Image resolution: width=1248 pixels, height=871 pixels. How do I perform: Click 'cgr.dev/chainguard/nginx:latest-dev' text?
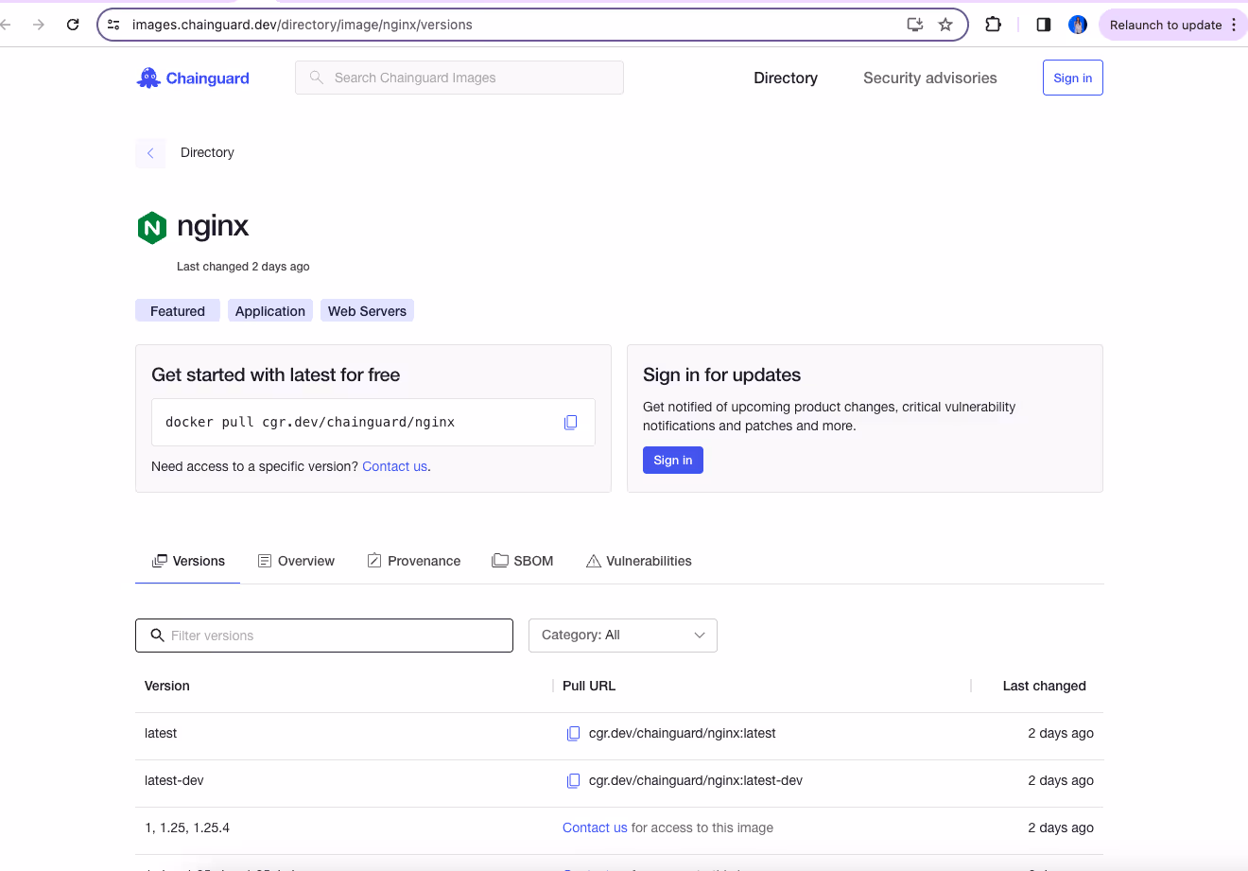696,780
